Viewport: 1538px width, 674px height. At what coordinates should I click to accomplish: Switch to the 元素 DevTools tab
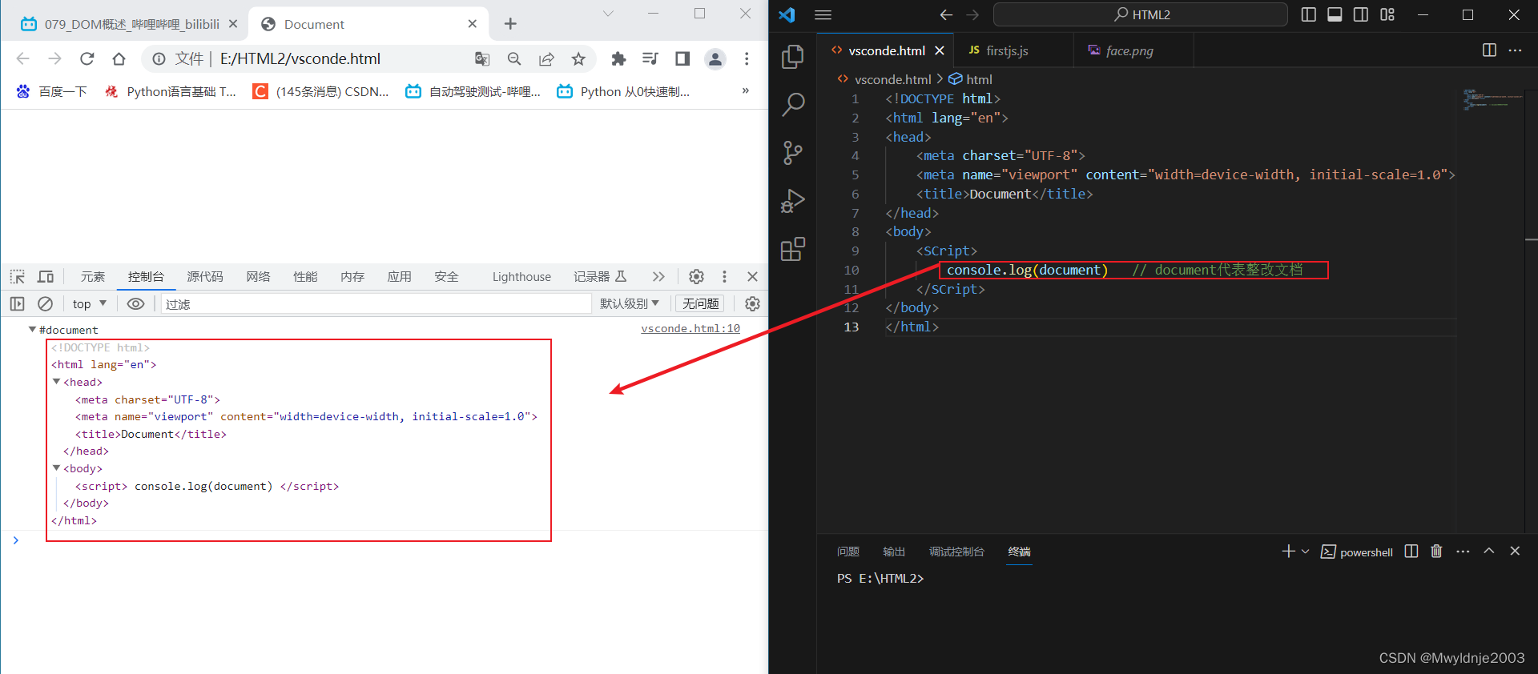click(x=92, y=276)
